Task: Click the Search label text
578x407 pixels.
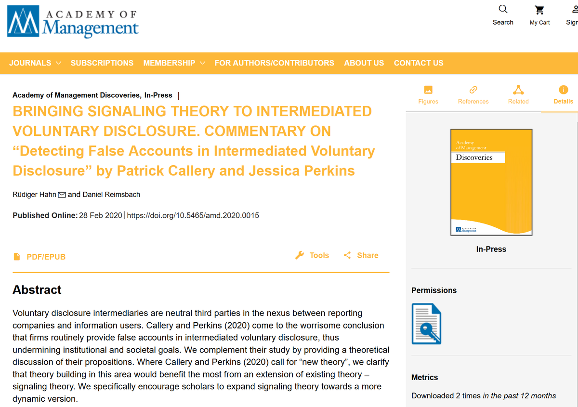Action: pyautogui.click(x=503, y=23)
